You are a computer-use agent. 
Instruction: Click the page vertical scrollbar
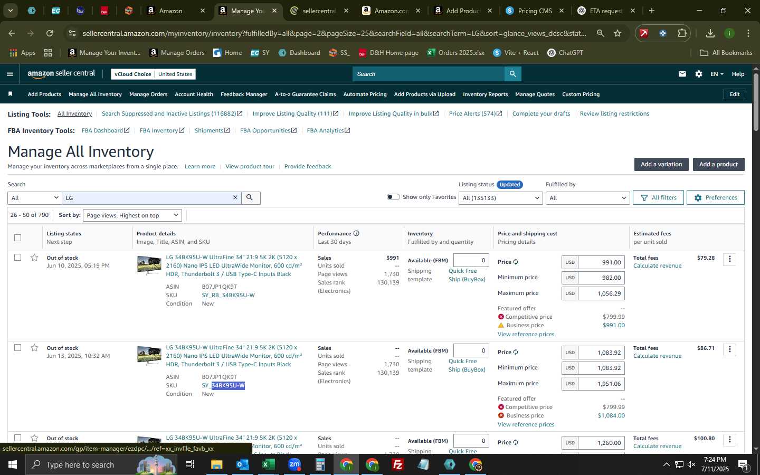click(x=756, y=103)
